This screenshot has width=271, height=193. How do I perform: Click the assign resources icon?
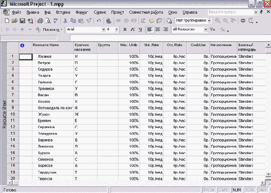159,21
